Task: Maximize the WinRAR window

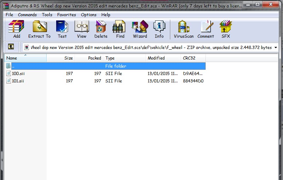Action: coord(258,4)
